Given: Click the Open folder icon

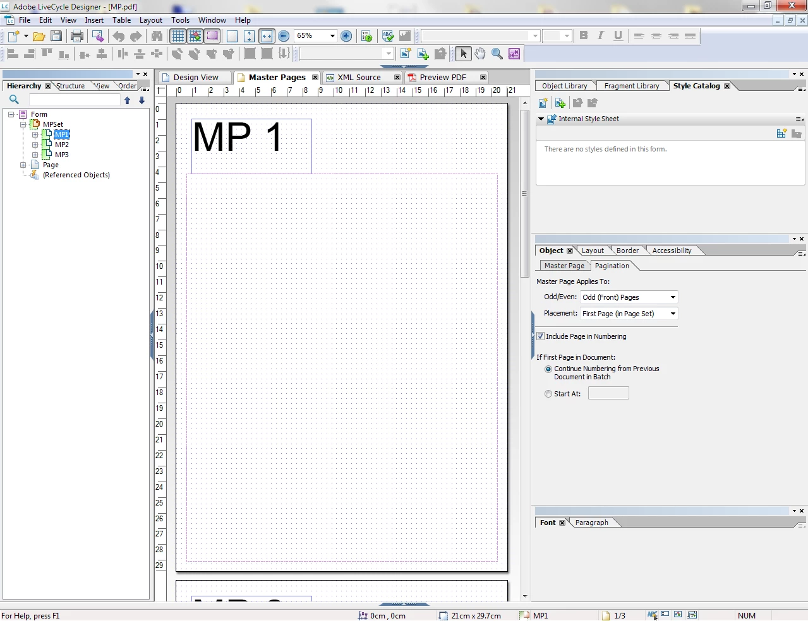Looking at the screenshot, I should click(x=39, y=36).
